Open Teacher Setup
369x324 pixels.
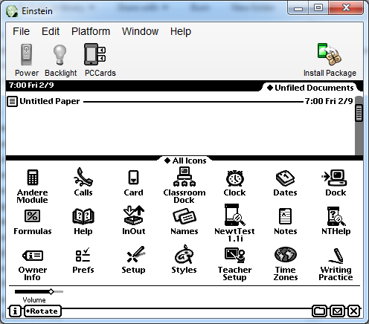click(x=234, y=264)
